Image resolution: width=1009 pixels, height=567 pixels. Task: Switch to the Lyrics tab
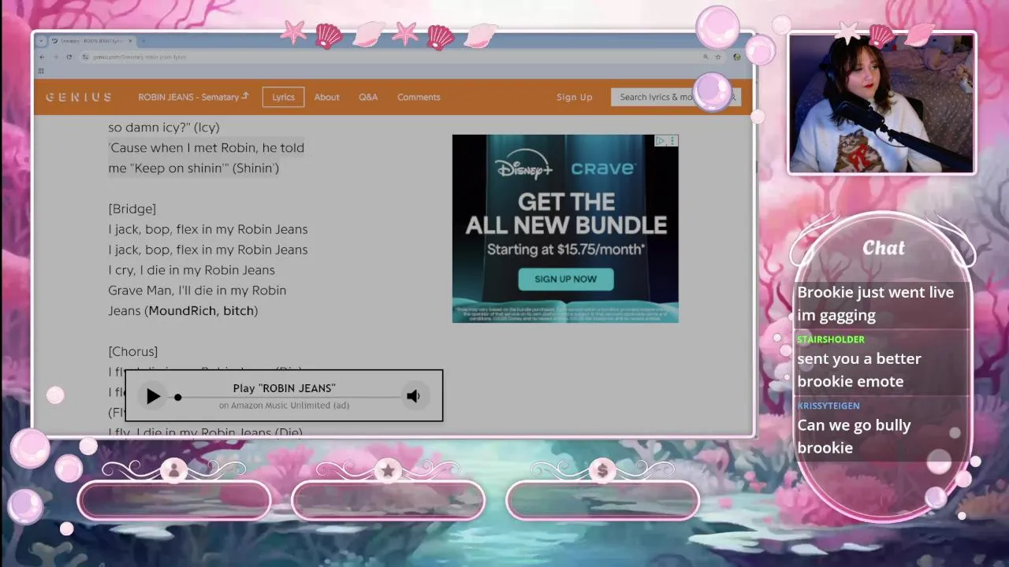click(x=283, y=97)
